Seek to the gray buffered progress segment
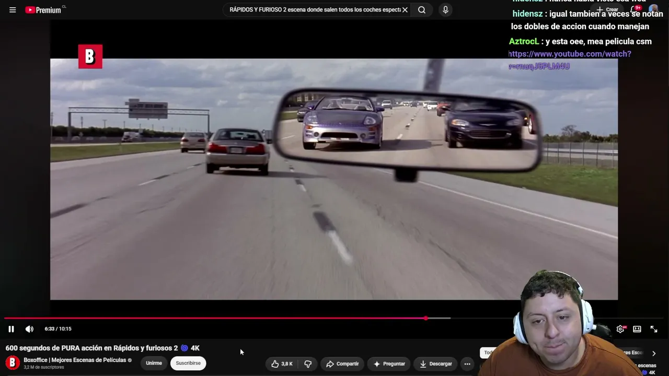This screenshot has height=376, width=669. 439,318
